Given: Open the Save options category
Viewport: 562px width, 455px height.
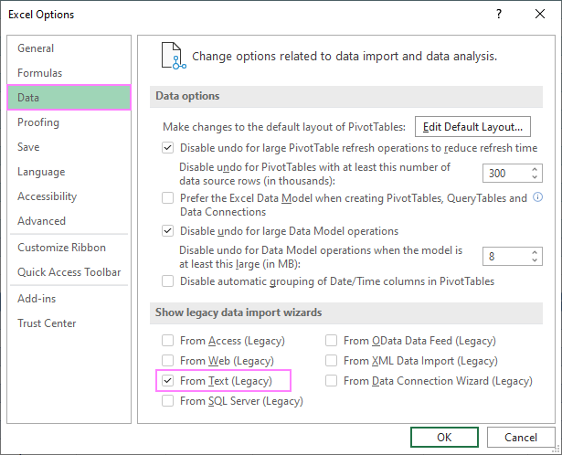Looking at the screenshot, I should (69, 147).
